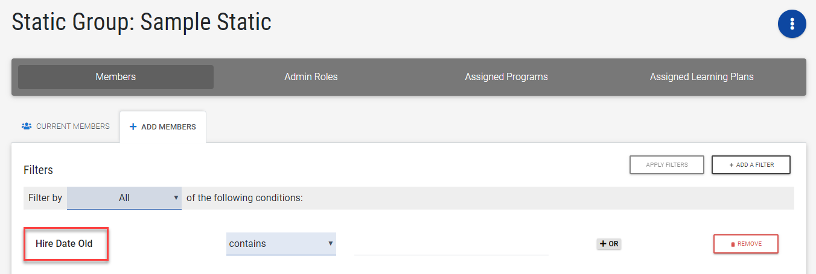Click the Hire Date Old filter label
This screenshot has width=816, height=274.
64,244
